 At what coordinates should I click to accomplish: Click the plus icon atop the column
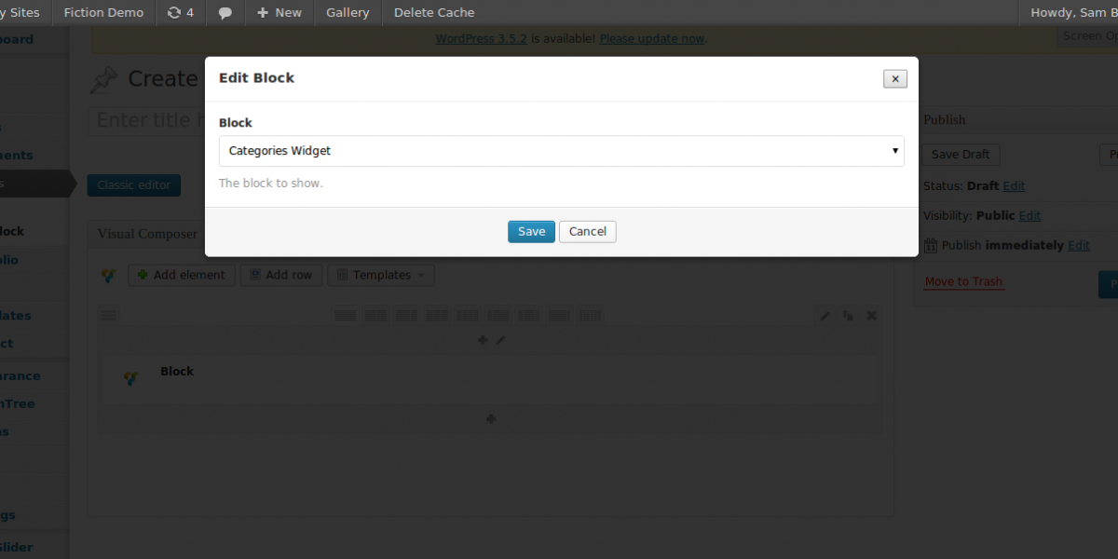click(483, 341)
